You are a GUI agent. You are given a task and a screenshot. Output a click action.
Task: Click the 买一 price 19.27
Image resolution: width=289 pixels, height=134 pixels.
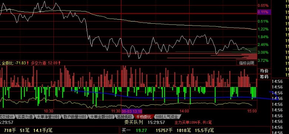coord(142,131)
